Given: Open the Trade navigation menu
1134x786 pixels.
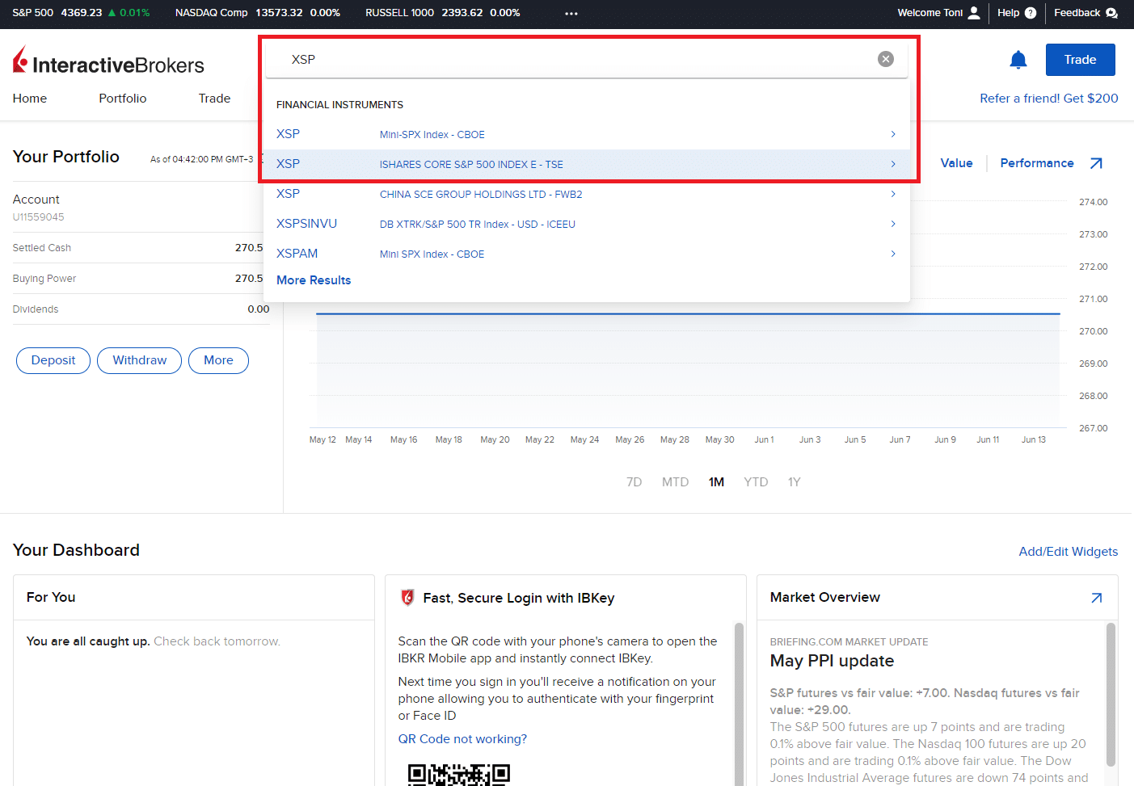Looking at the screenshot, I should [215, 99].
